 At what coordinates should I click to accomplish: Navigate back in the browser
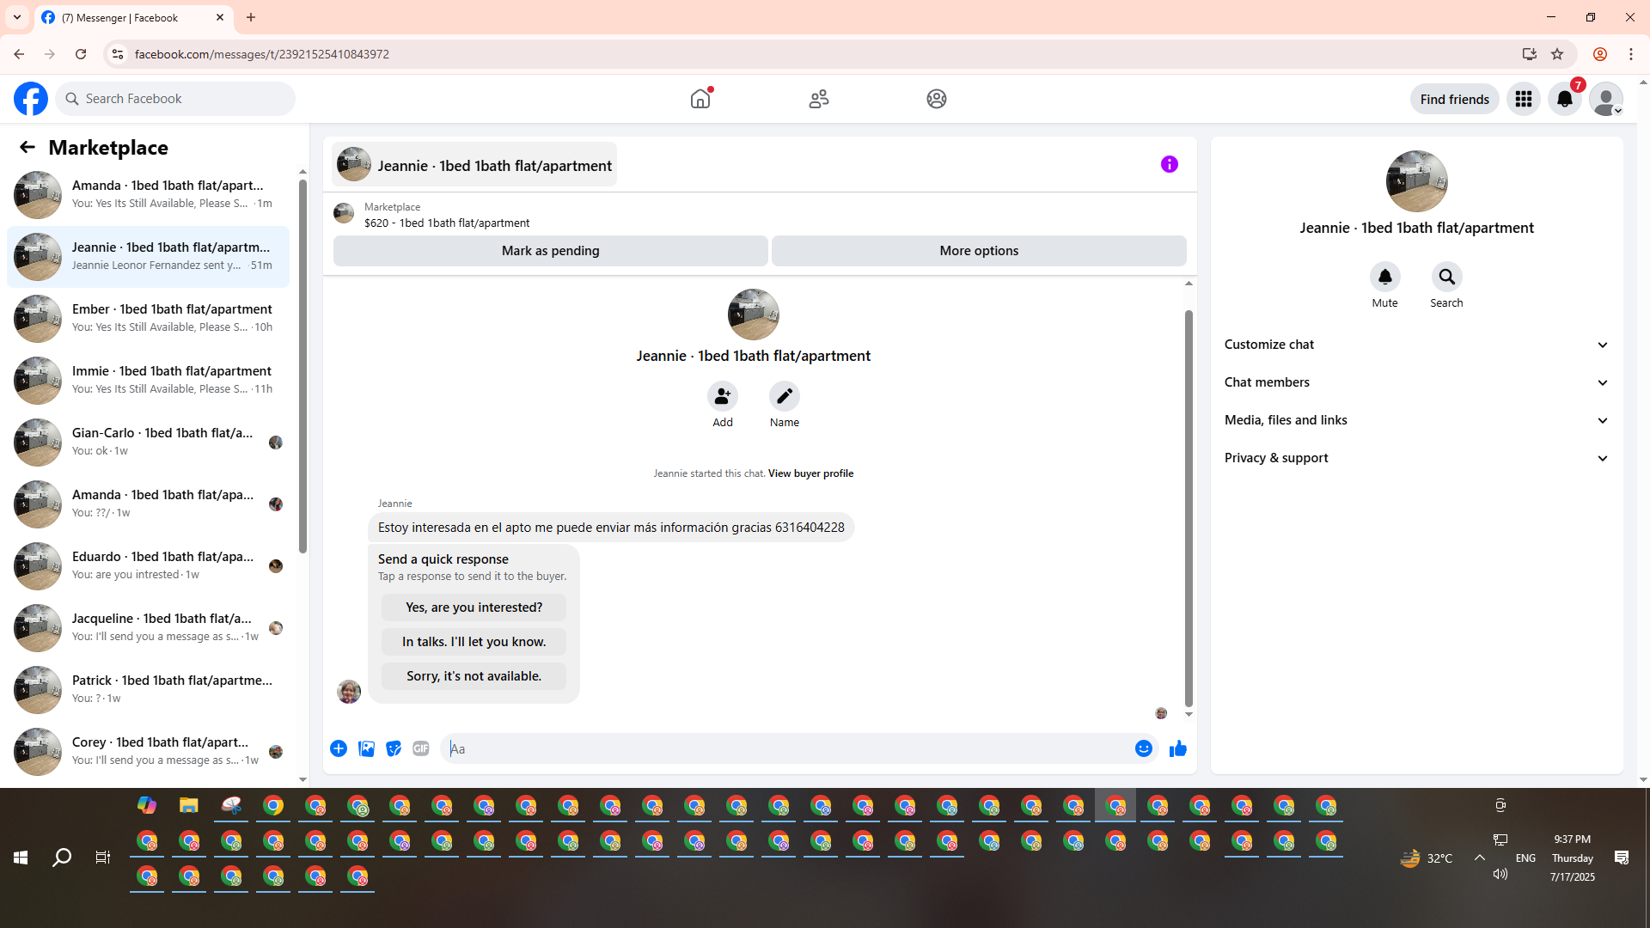point(19,54)
